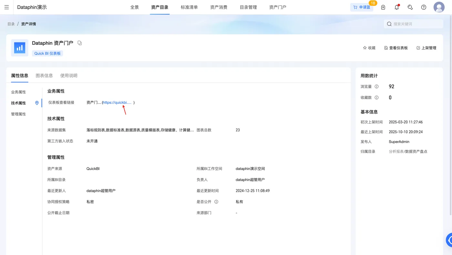The image size is (452, 255).
Task: Click the lightning task icon in header
Action: 383,7
